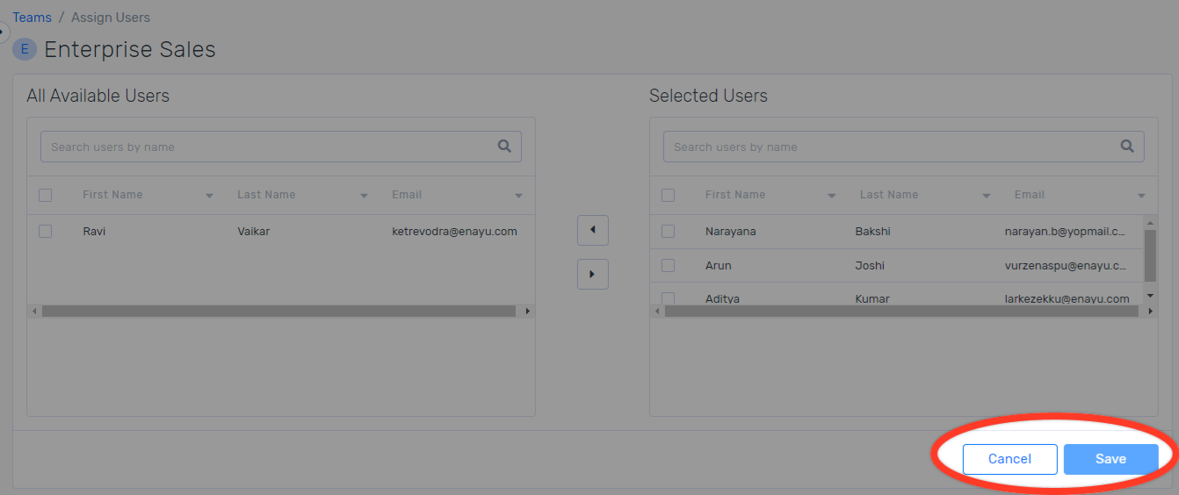Tick the checkbox for Arun Joshi

[668, 265]
